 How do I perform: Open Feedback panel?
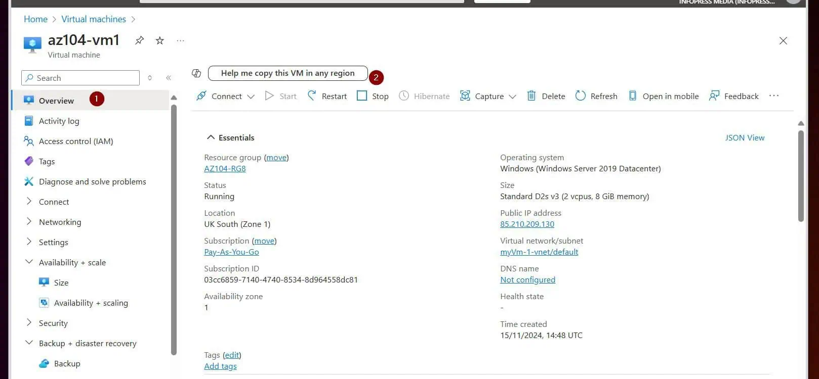pos(734,96)
